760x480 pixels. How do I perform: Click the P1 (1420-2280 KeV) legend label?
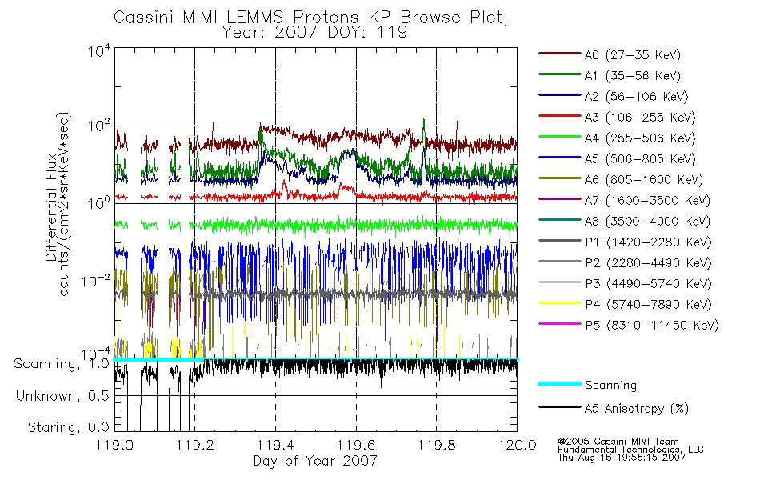(x=648, y=242)
